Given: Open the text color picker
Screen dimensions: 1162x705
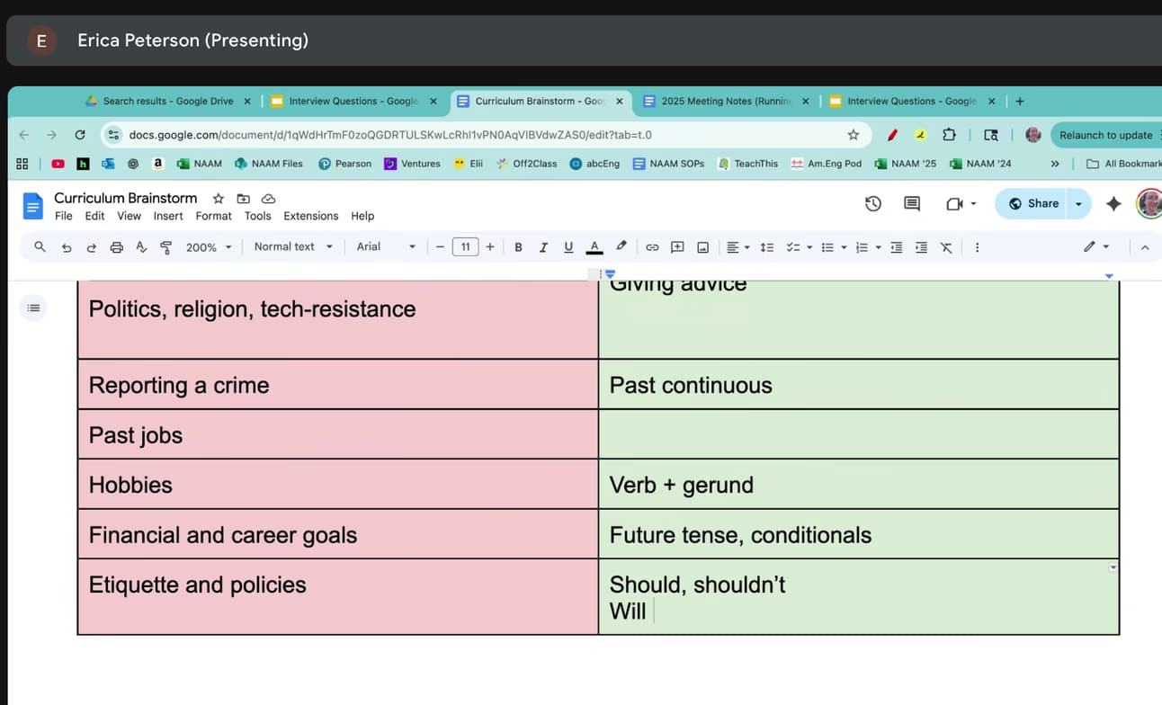Looking at the screenshot, I should pyautogui.click(x=594, y=246).
